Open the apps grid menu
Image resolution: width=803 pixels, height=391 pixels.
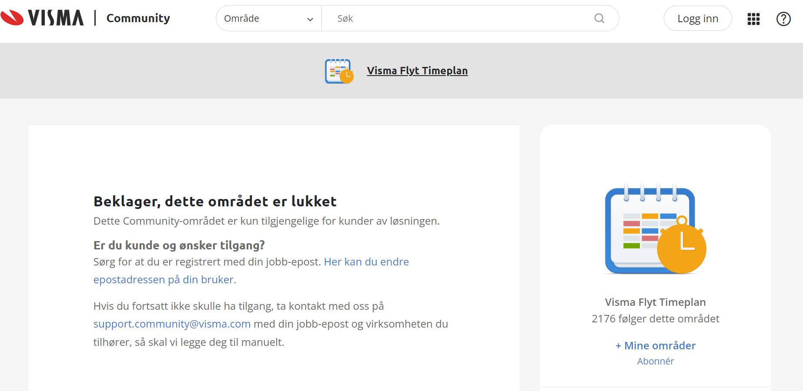point(753,19)
